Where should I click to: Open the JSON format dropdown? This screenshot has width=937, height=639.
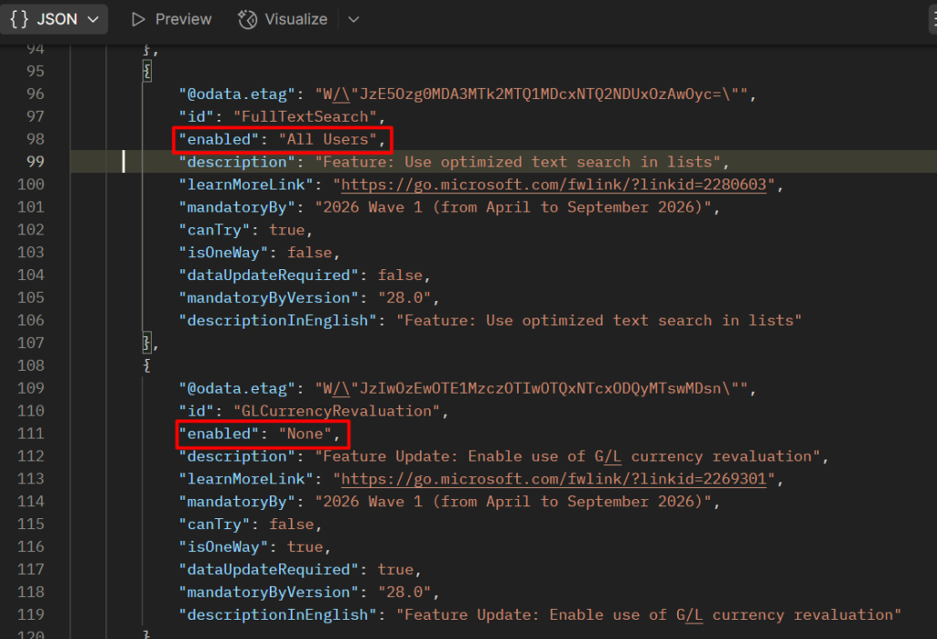[x=54, y=19]
